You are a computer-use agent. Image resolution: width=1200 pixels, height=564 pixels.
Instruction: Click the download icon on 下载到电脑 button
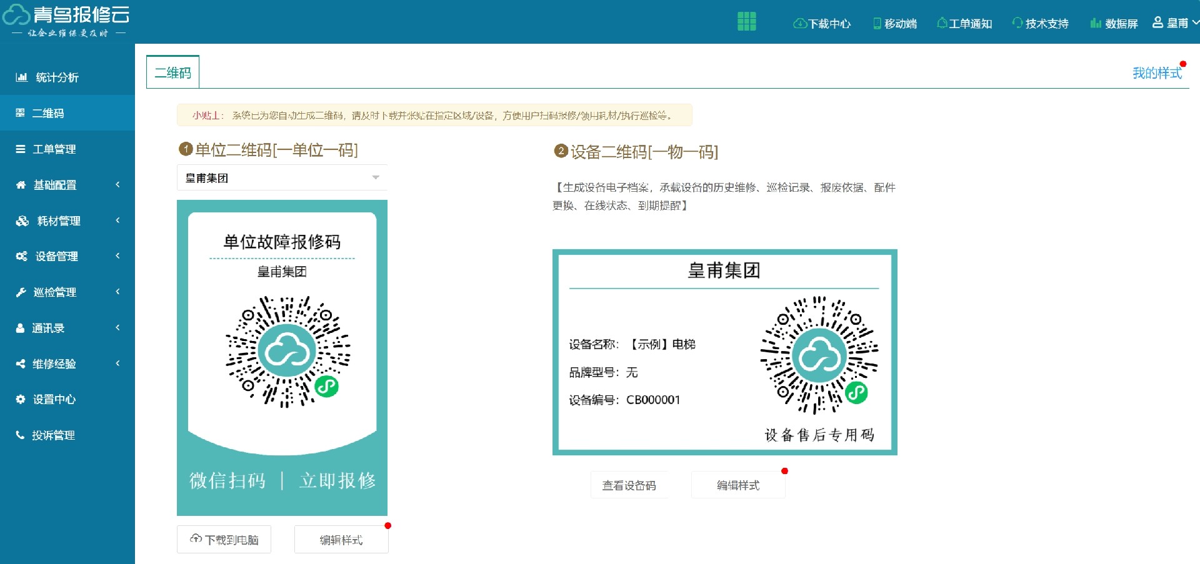pos(196,538)
